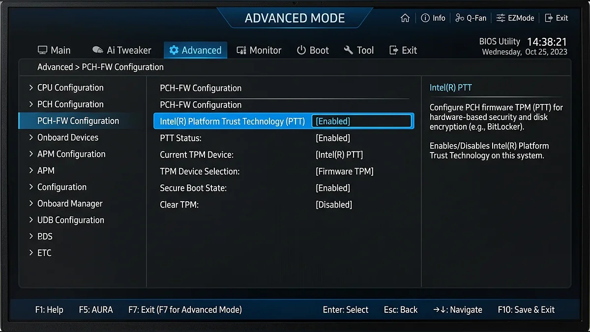
Task: Click the Tool tab wrench icon
Action: tap(349, 50)
